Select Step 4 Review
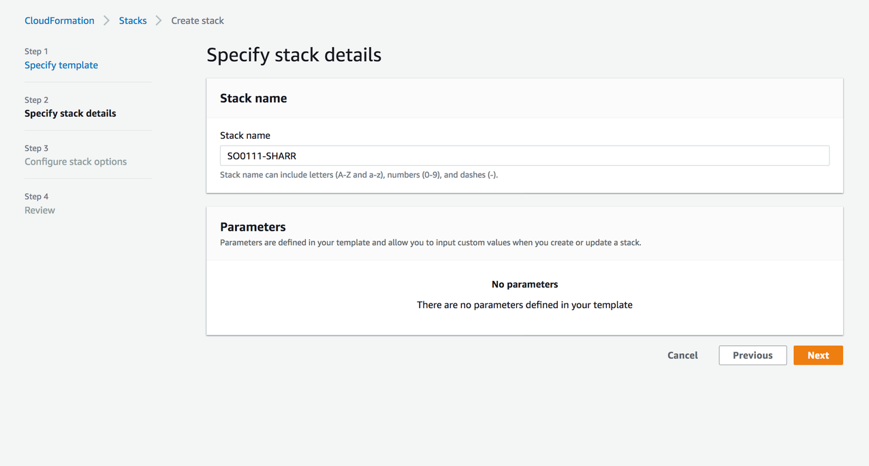The width and height of the screenshot is (869, 466). click(39, 210)
